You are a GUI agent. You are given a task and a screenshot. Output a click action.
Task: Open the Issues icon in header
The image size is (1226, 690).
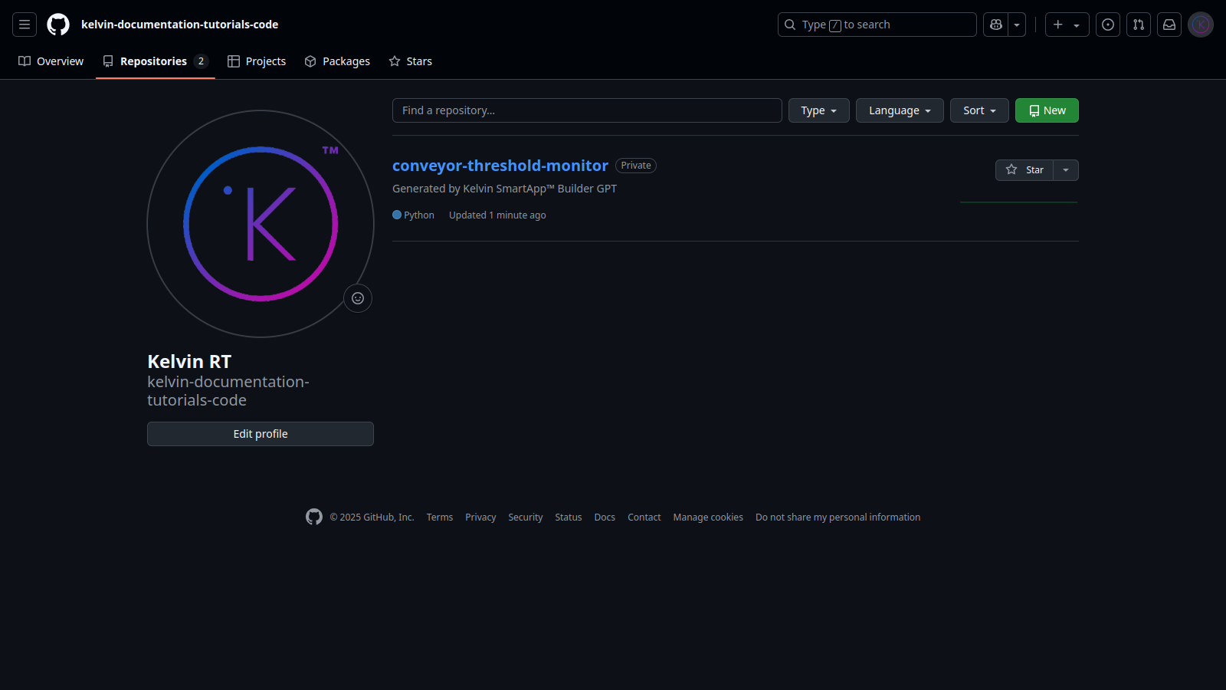(1108, 25)
